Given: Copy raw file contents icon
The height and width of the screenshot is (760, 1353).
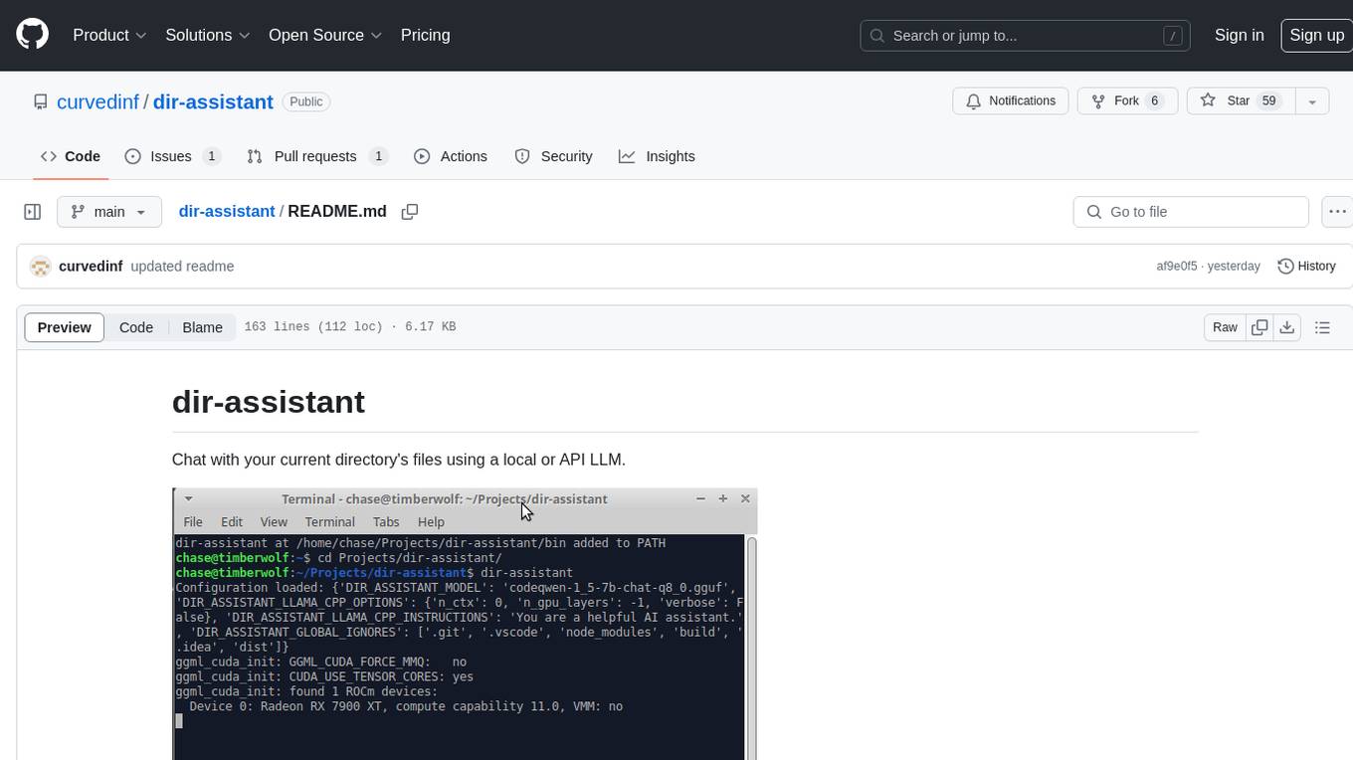Looking at the screenshot, I should (x=1259, y=327).
